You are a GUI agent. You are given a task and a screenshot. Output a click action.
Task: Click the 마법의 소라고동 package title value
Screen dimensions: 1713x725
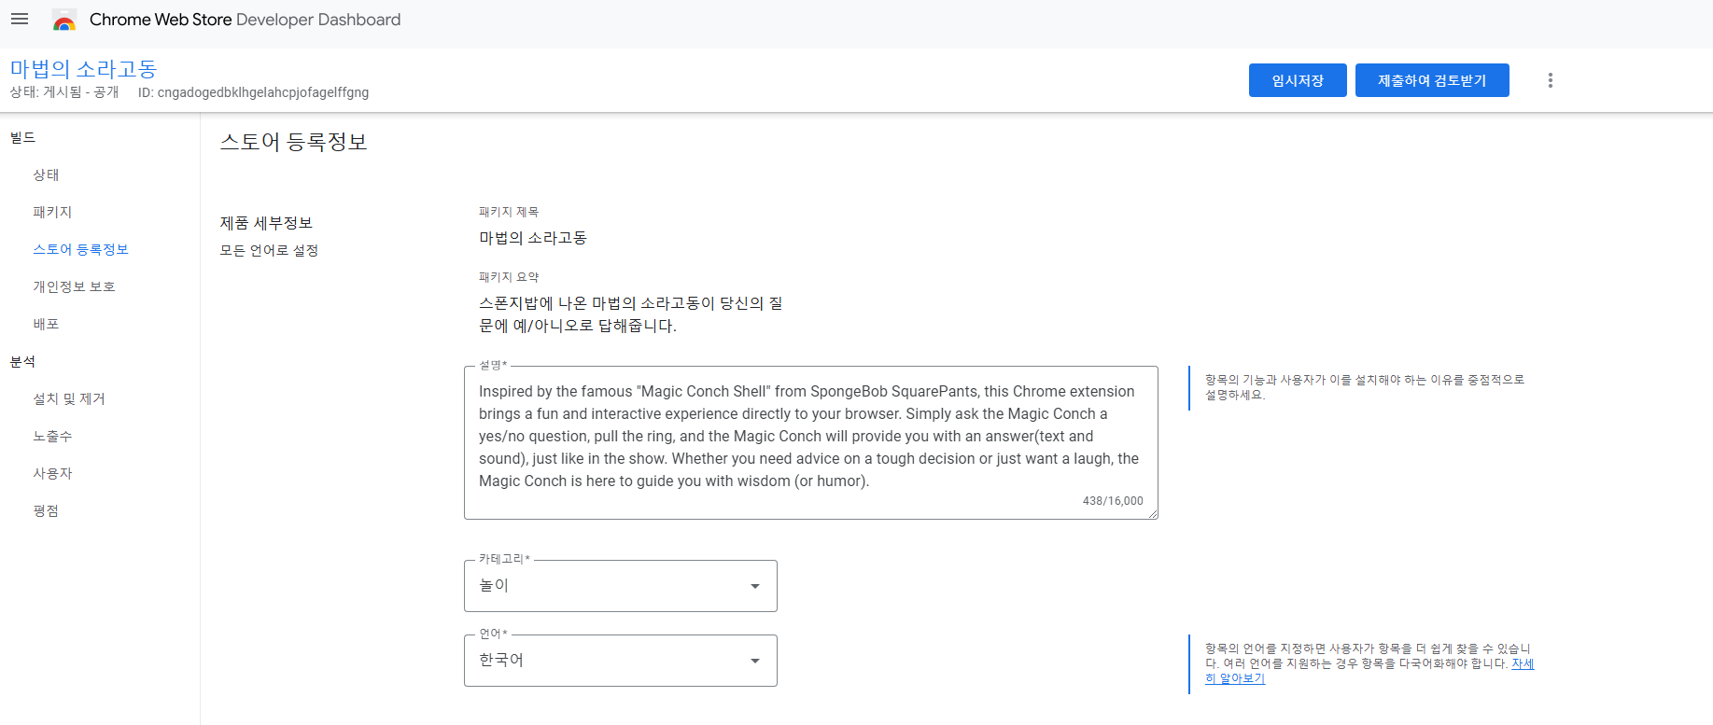coord(533,238)
